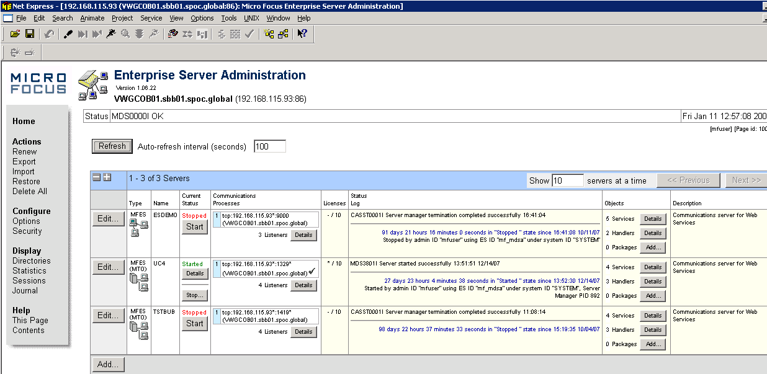Expand all servers with the plus icon

[x=107, y=177]
